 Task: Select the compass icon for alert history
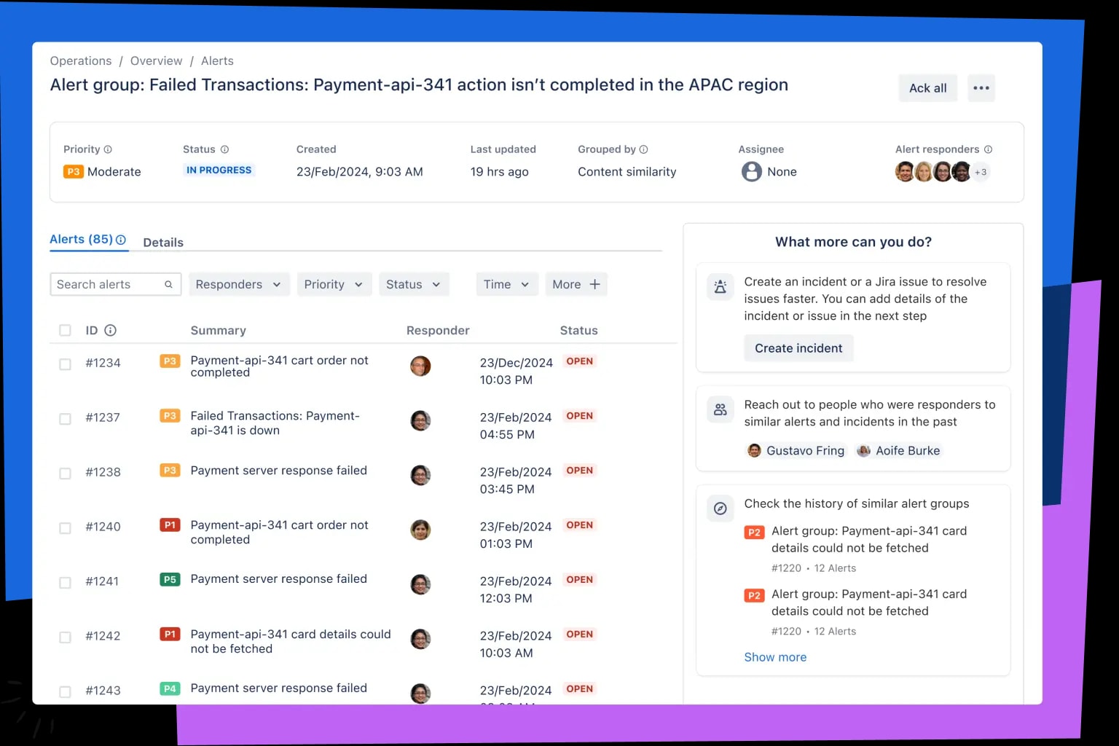(720, 508)
